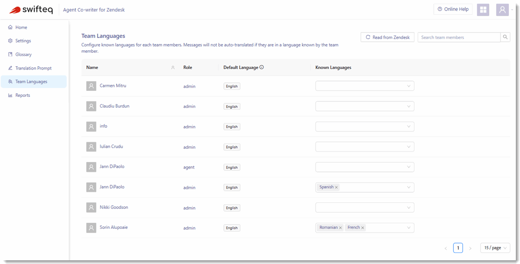Click the name Claudiu Burdun

[114, 106]
